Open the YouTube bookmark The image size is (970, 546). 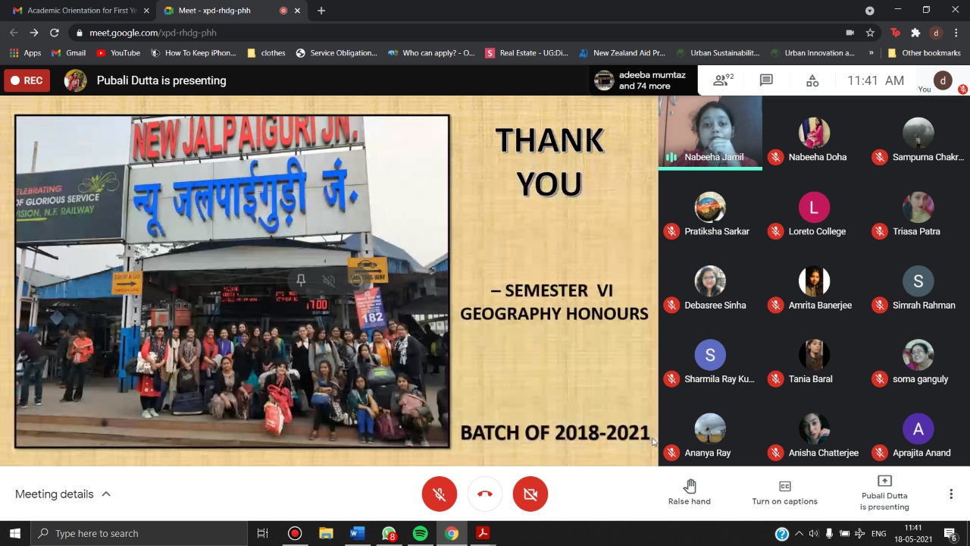coord(118,53)
